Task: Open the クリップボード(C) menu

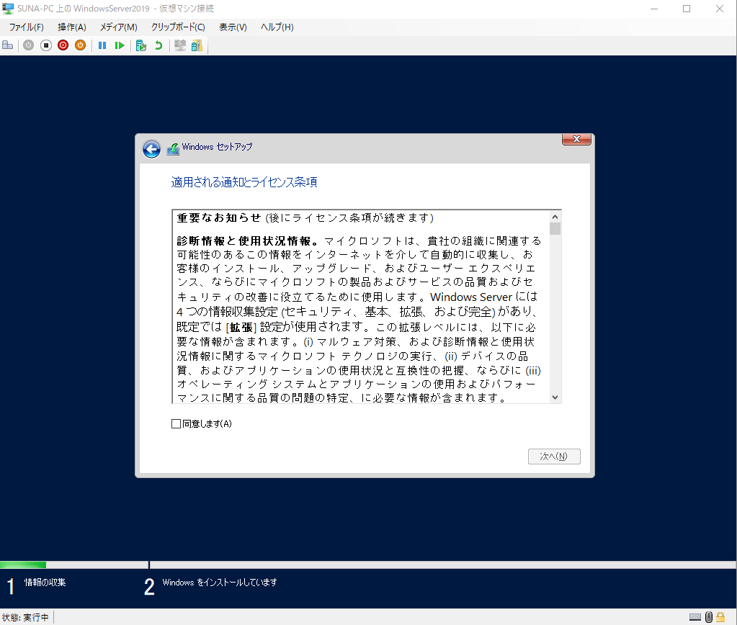Action: coord(178,27)
